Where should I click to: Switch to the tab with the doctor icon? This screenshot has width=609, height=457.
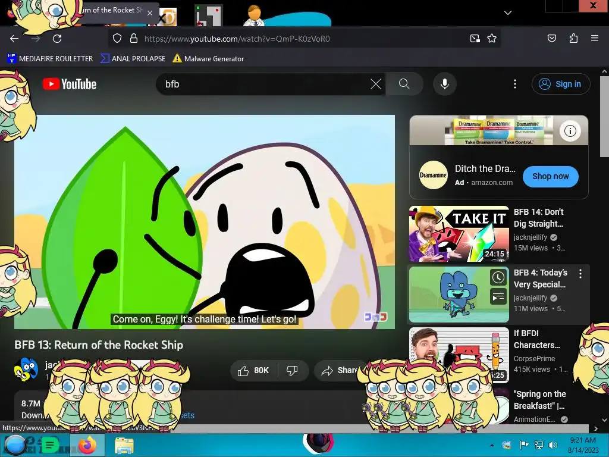[x=253, y=15]
